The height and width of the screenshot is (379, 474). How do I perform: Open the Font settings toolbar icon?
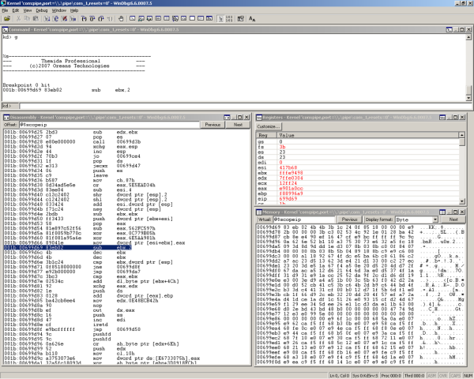[x=252, y=19]
